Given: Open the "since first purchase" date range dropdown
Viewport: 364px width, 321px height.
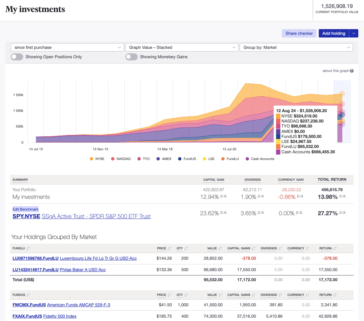Looking at the screenshot, I should pyautogui.click(x=67, y=47).
